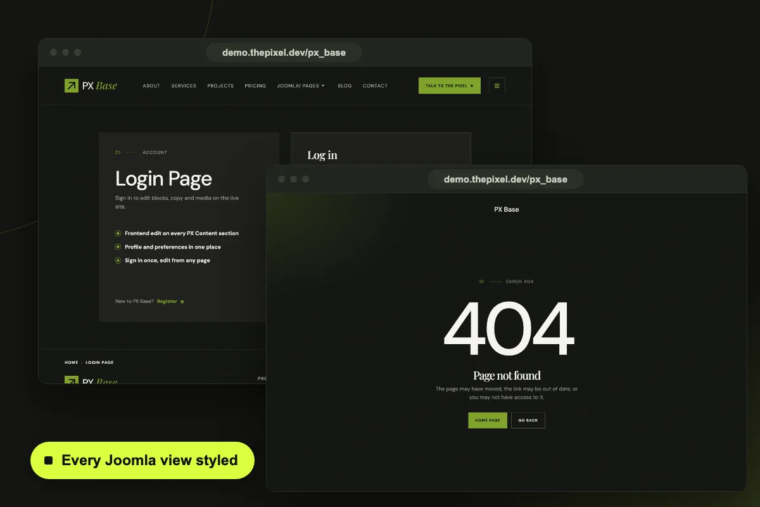Click the ACCOUNT section label
760x507 pixels.
click(x=155, y=153)
